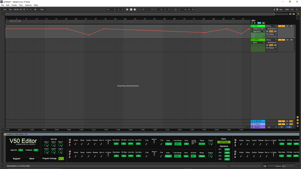
Task: Toggle Phase Nudge Up button
Action: [x=24, y=9]
